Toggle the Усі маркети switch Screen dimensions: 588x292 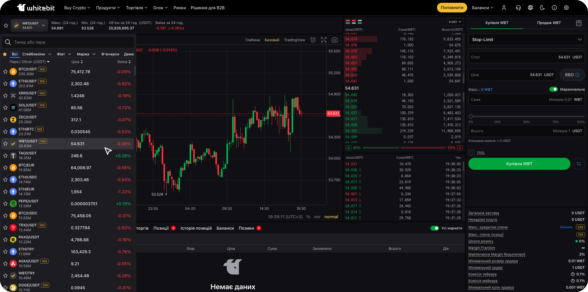click(435, 228)
